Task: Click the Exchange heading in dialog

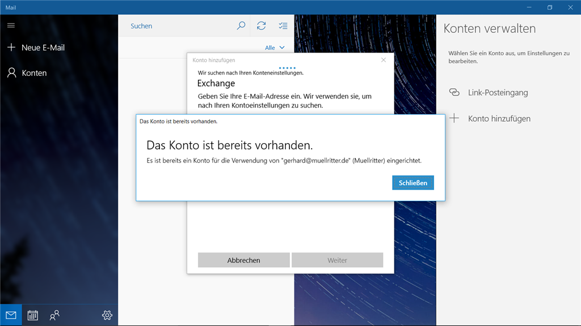Action: (x=216, y=83)
